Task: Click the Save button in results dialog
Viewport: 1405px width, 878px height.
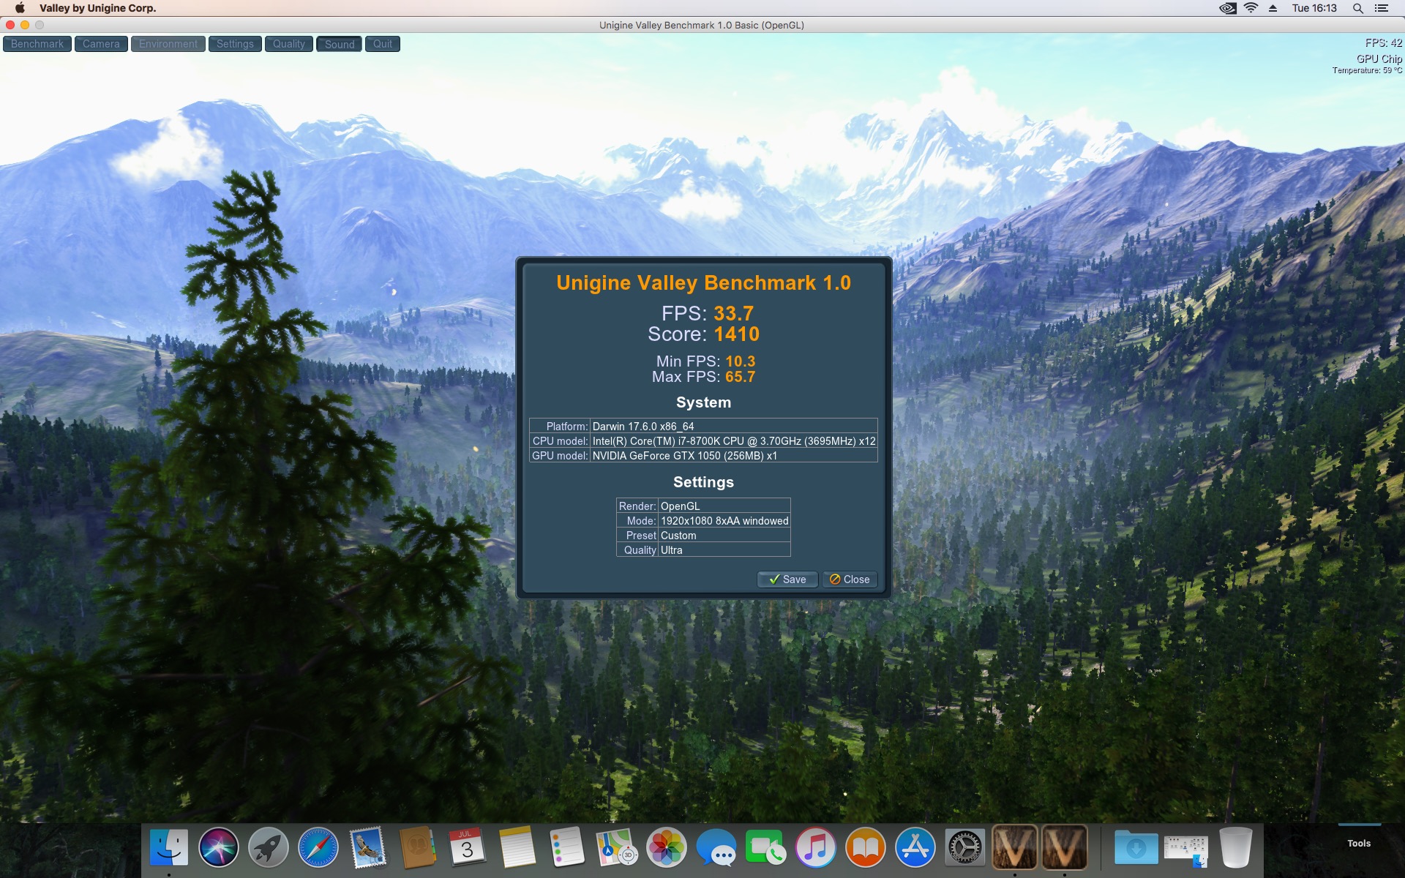Action: tap(787, 579)
